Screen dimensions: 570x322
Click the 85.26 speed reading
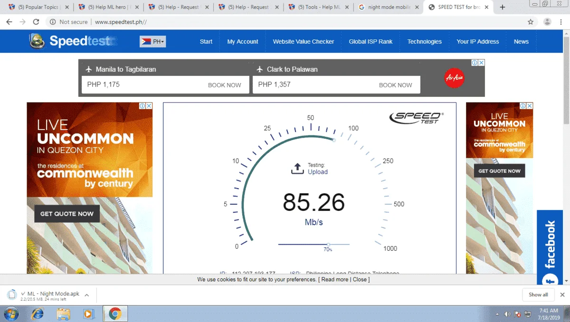click(313, 202)
